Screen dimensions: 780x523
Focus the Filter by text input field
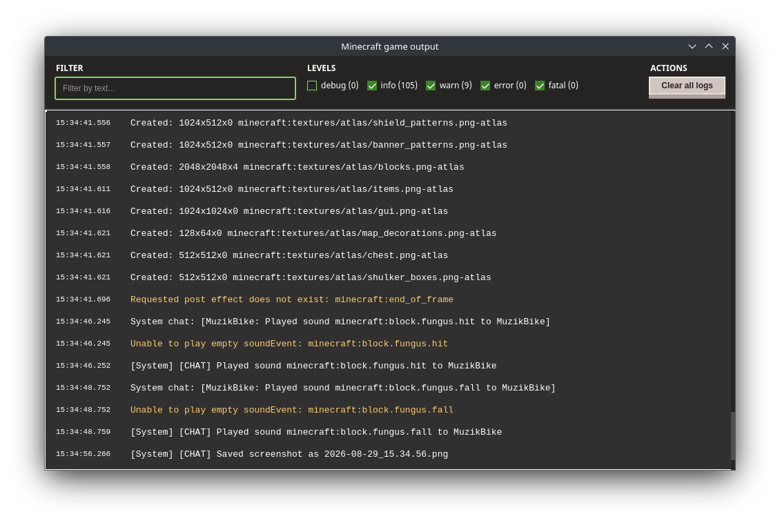pyautogui.click(x=175, y=88)
